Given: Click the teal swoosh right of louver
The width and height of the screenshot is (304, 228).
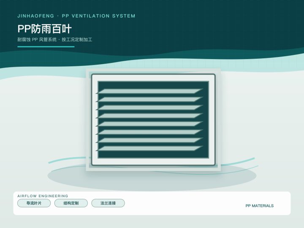Looking at the screenshot, I should click(239, 163).
